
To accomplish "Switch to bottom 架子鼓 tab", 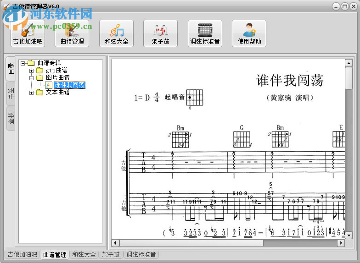I will pos(111,255).
